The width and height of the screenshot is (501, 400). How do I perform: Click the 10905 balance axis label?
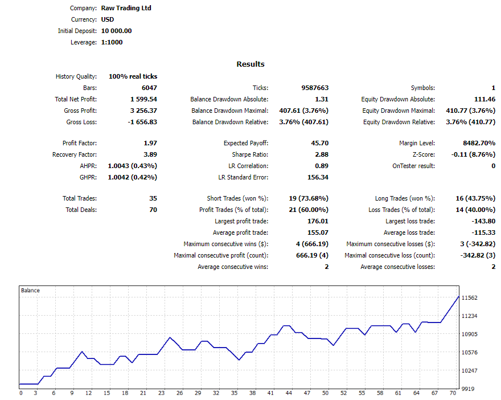tap(469, 334)
